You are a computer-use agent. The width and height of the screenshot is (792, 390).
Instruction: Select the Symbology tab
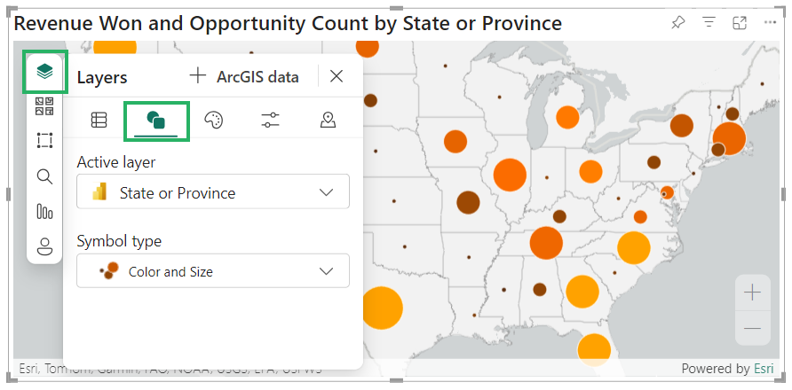[x=156, y=121]
